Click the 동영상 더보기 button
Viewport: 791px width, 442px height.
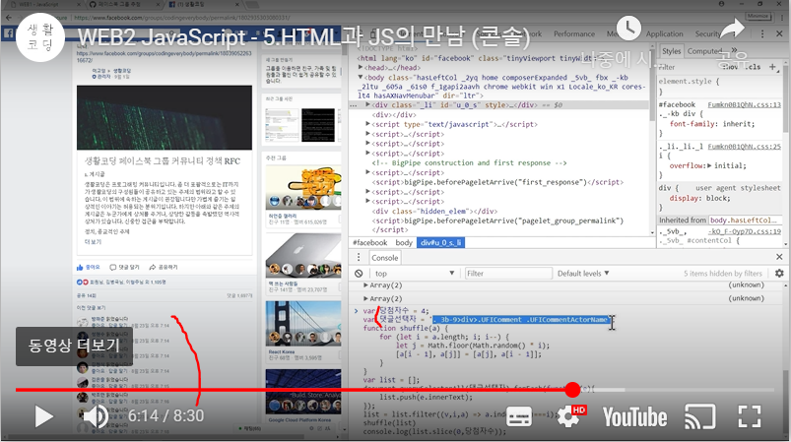pyautogui.click(x=74, y=346)
